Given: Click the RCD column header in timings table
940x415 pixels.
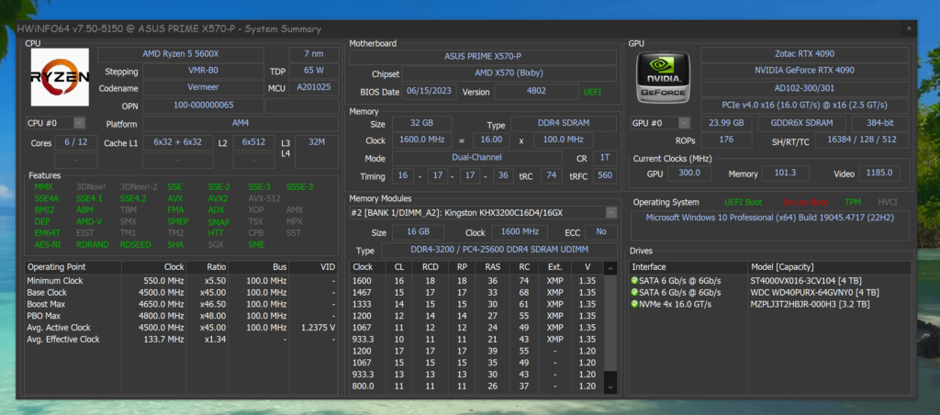Looking at the screenshot, I should click(x=430, y=267).
